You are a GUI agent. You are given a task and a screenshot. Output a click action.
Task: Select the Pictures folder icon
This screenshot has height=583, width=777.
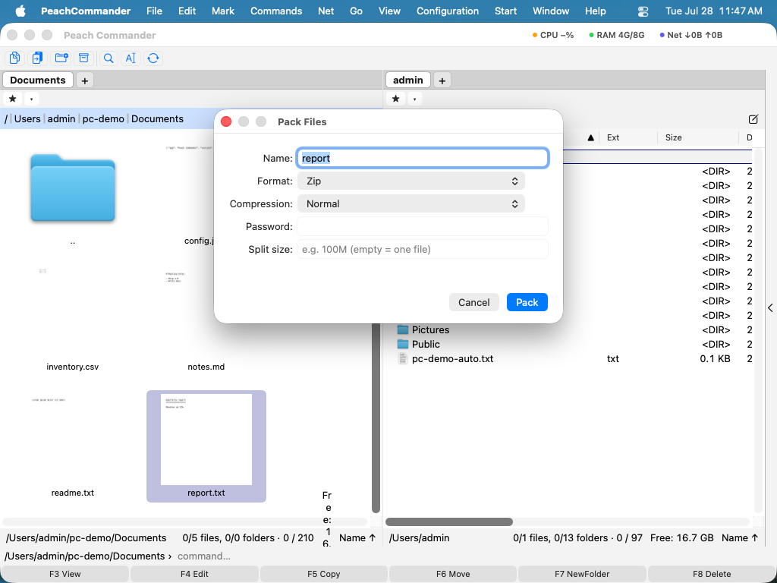point(403,329)
